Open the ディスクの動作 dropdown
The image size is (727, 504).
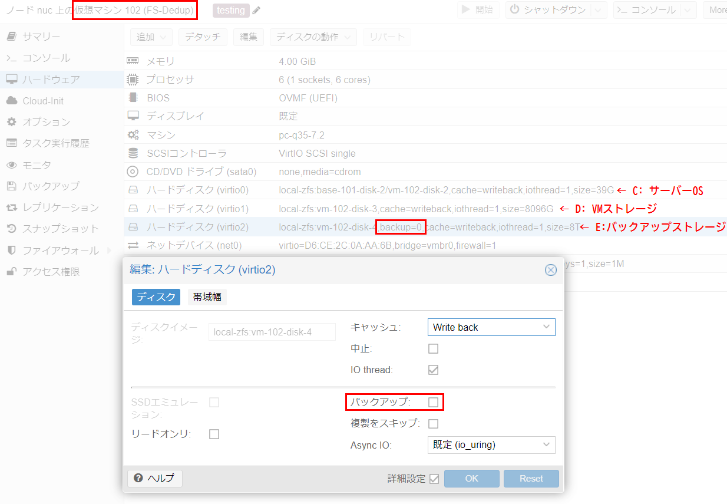coord(313,37)
